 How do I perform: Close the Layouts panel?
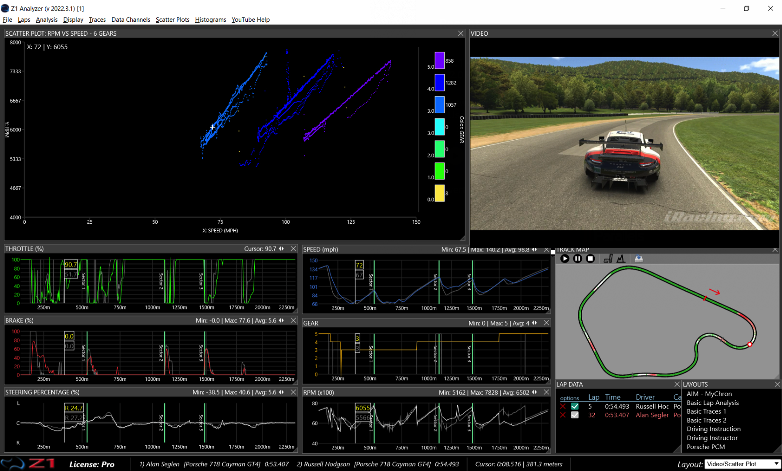pos(777,384)
